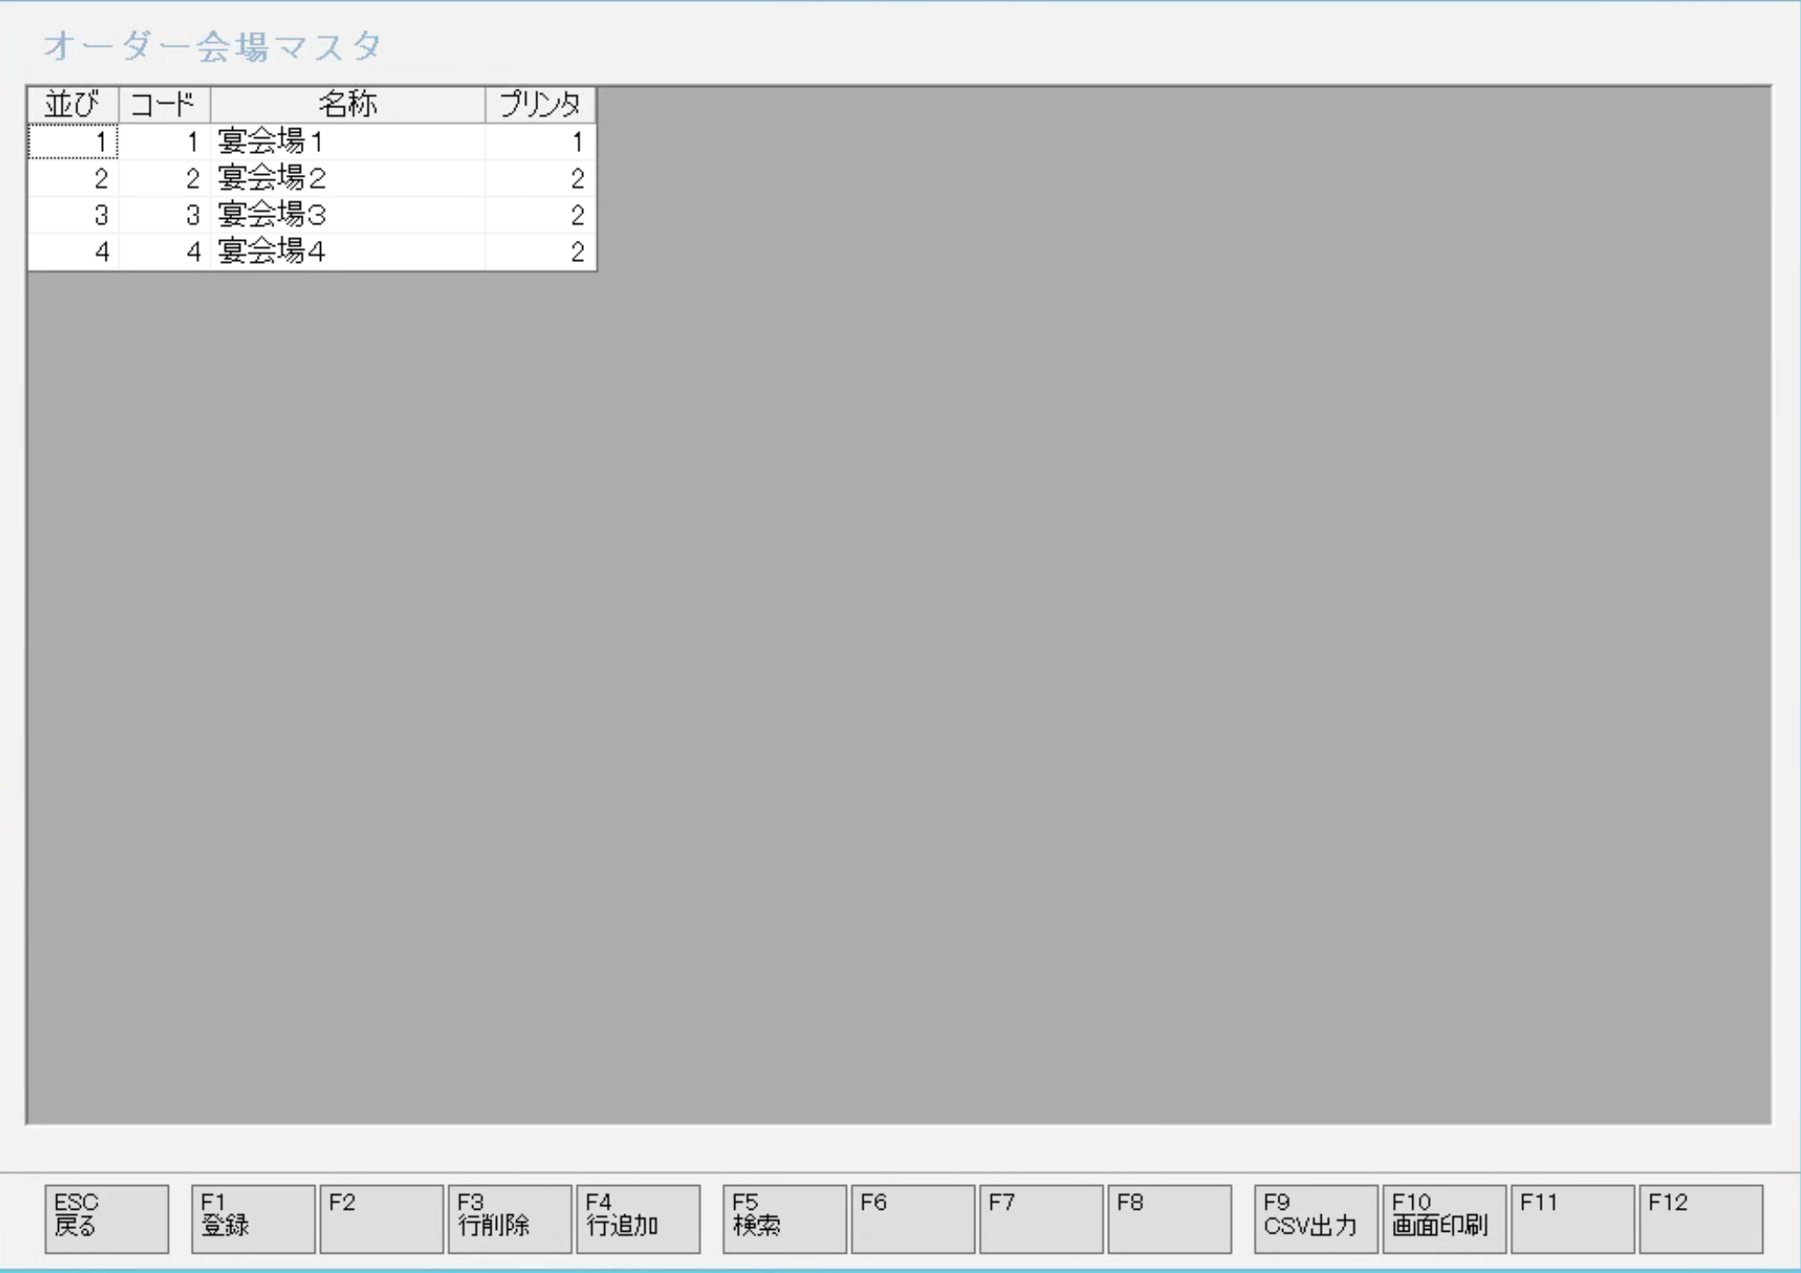Select the プリンタ column header
The width and height of the screenshot is (1801, 1273).
pos(540,105)
